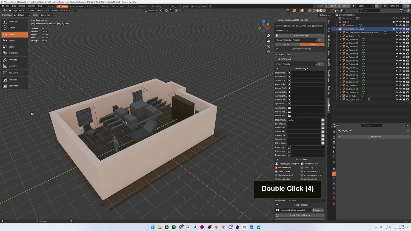Activate the Annotate tool
411x231 pixels.
click(x=15, y=60)
